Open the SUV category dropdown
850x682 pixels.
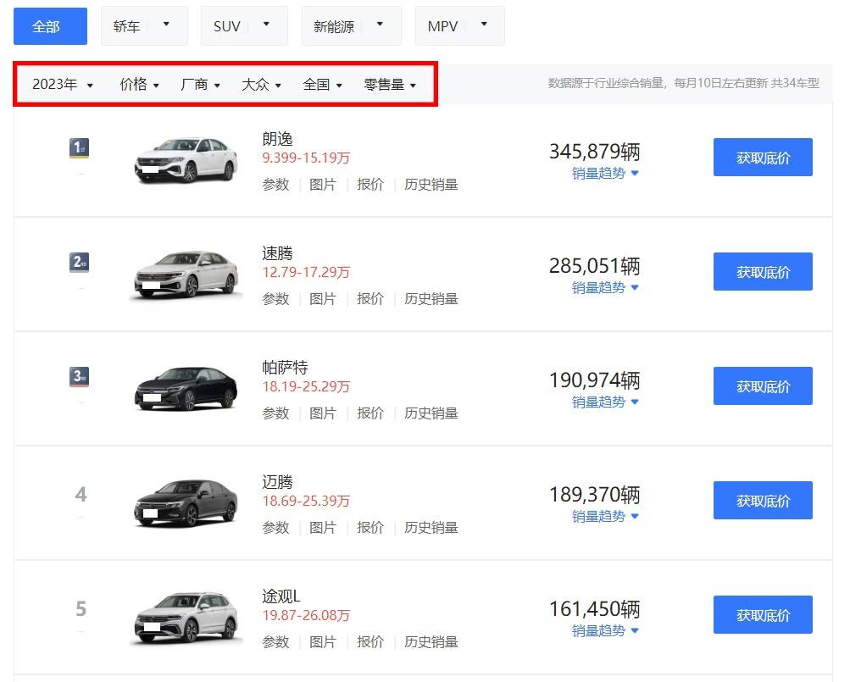(244, 26)
